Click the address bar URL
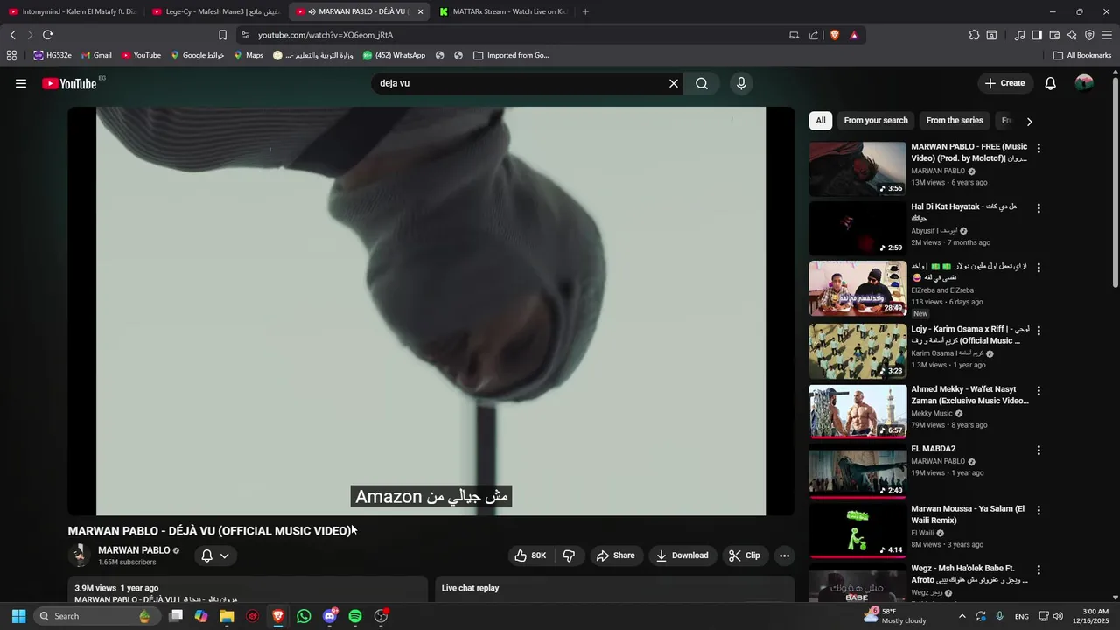 [x=325, y=35]
